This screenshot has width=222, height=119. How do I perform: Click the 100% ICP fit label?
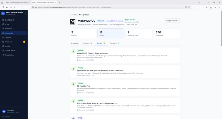(x=130, y=20)
